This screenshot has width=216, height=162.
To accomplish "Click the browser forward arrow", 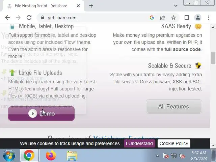I will (x=18, y=18).
